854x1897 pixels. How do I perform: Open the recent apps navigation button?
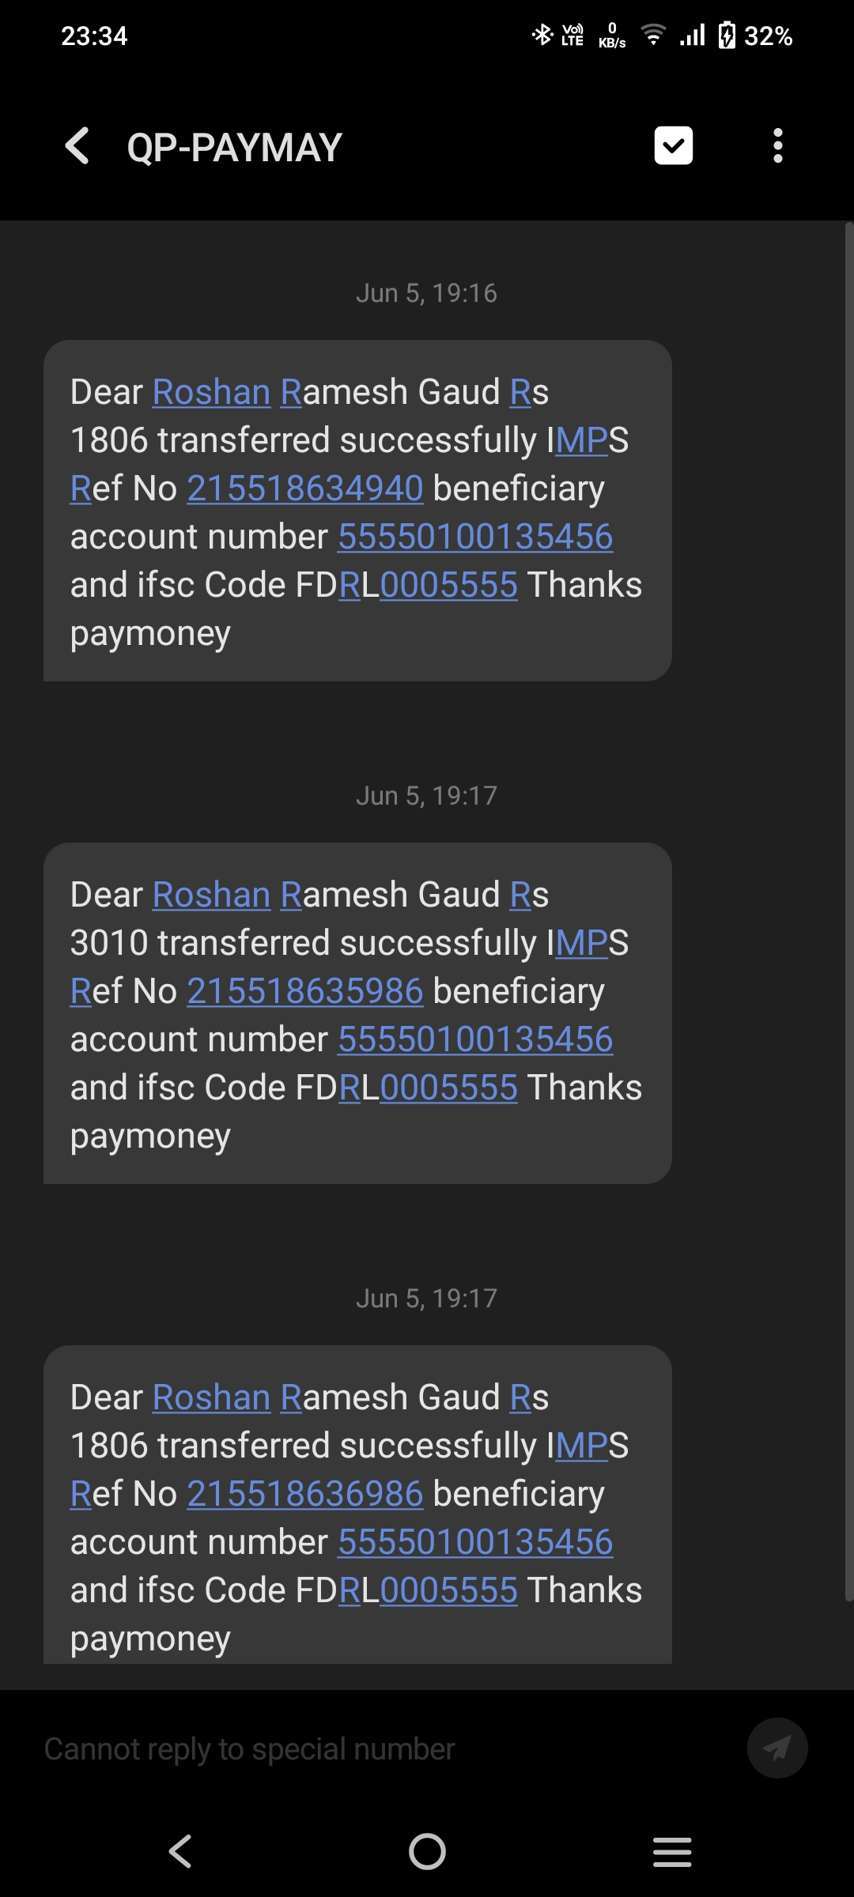point(672,1851)
